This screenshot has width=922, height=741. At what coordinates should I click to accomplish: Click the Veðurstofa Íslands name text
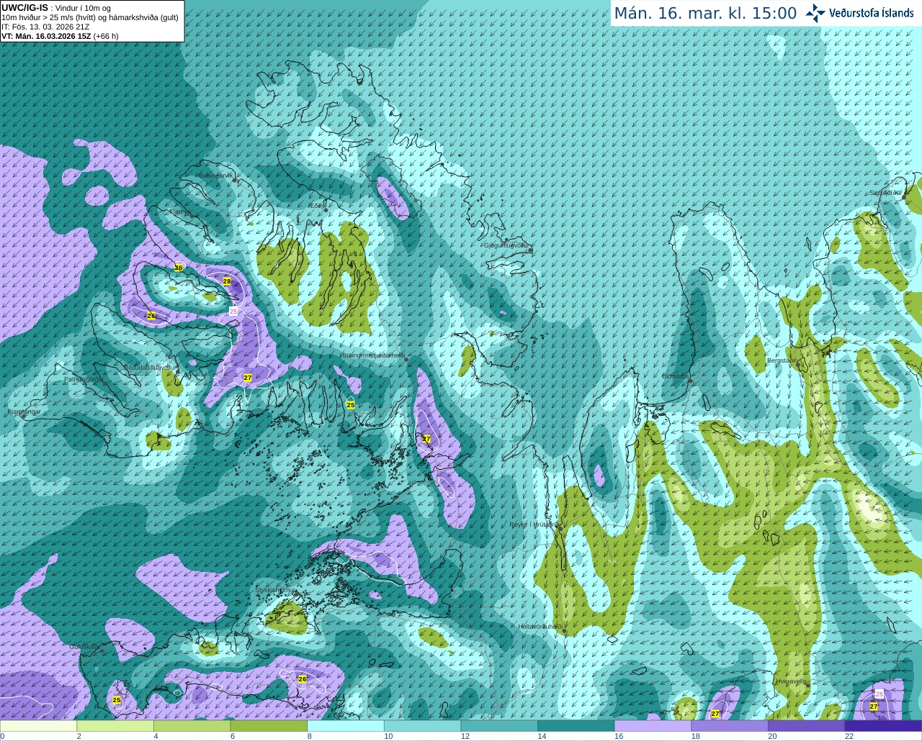[x=871, y=13]
